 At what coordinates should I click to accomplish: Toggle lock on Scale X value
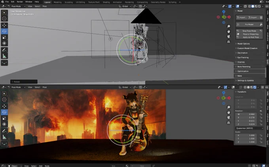261,135
